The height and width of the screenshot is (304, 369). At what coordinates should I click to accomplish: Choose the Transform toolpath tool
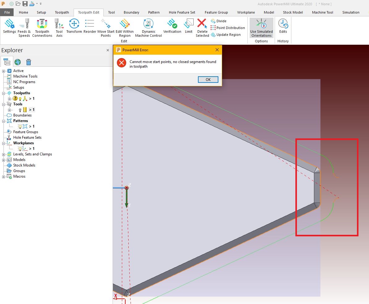(74, 26)
